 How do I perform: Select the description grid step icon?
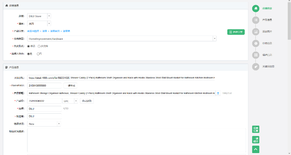click(256, 55)
